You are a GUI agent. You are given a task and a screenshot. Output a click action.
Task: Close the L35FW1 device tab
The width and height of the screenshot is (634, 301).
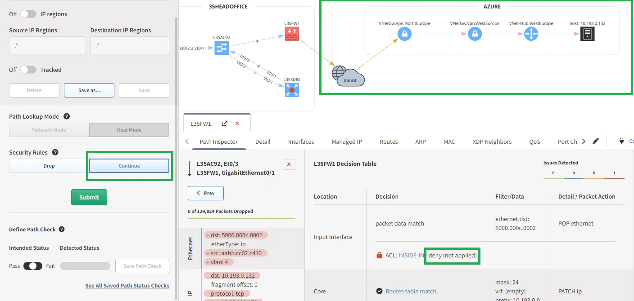(237, 124)
